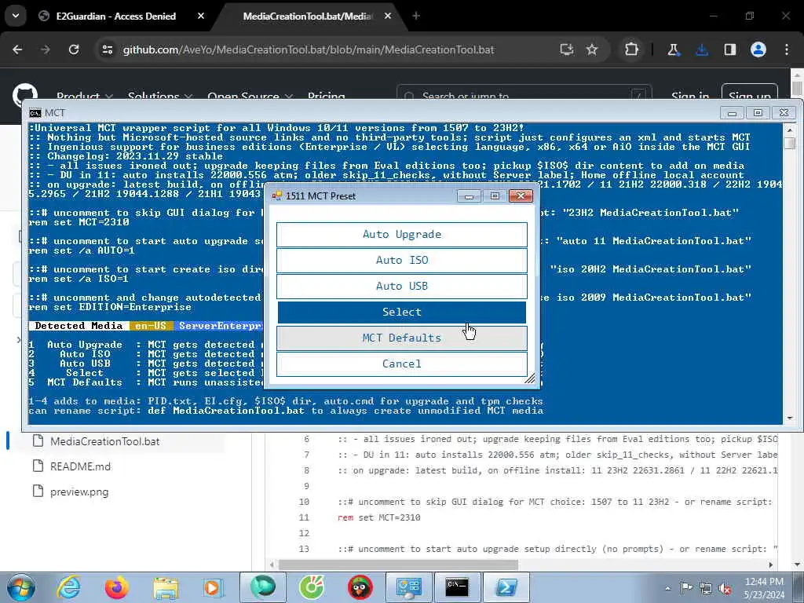The image size is (804, 603).
Task: Toggle the Chrome side panel
Action: click(730, 49)
